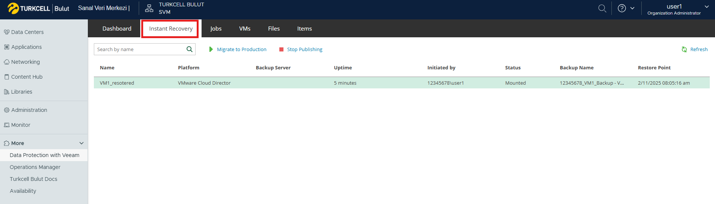
Task: Sort by Name column header
Action: (x=107, y=68)
